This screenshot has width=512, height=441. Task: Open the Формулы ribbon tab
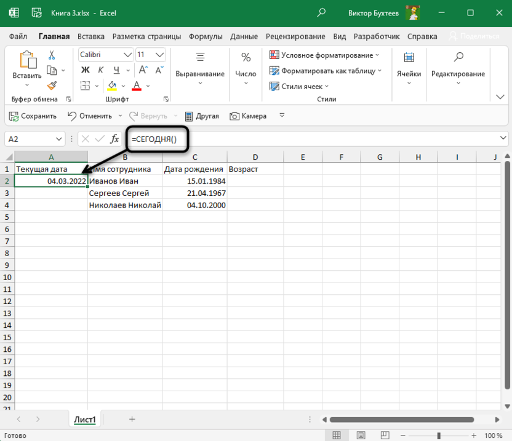coord(206,36)
